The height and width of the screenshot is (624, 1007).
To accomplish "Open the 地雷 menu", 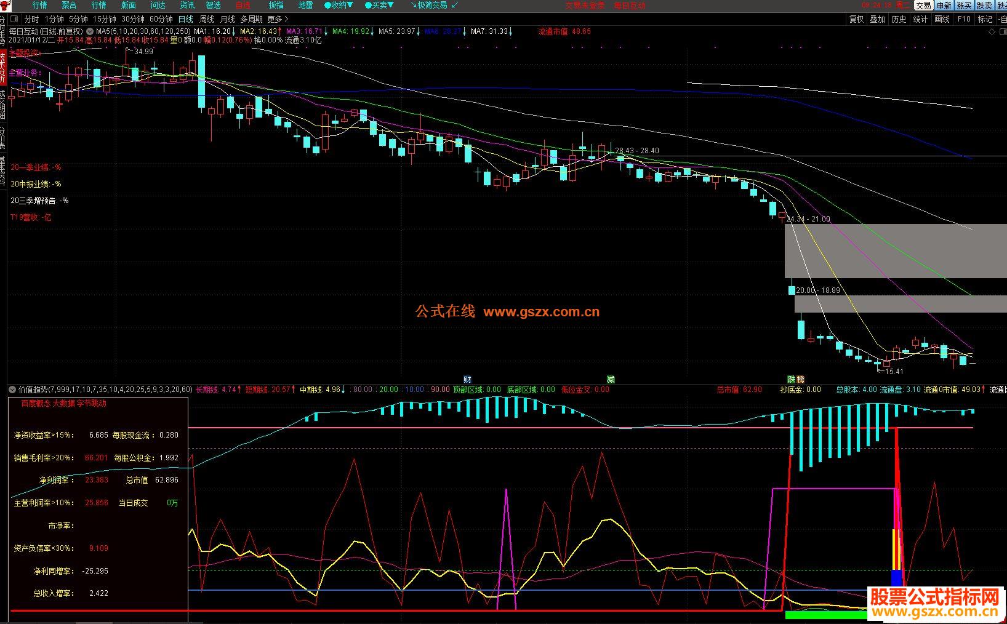I will (x=305, y=5).
